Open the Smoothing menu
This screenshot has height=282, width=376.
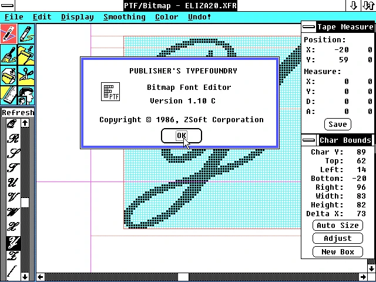pos(125,17)
